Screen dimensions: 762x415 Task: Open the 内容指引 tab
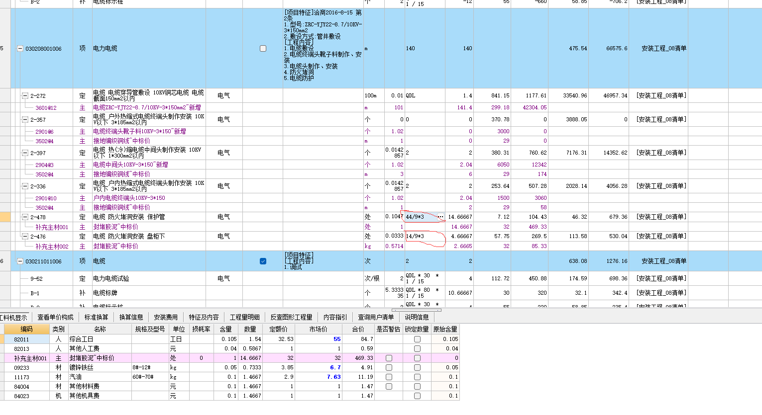(x=335, y=317)
